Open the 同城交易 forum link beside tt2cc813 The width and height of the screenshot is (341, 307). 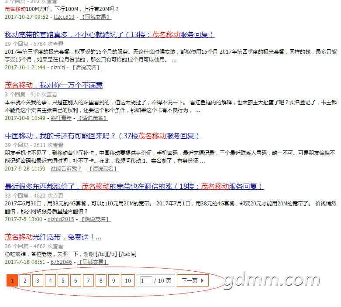96,17
